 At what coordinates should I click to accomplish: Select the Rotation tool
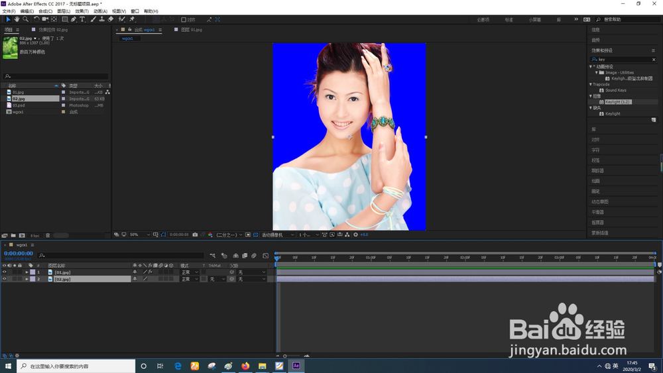tap(36, 19)
